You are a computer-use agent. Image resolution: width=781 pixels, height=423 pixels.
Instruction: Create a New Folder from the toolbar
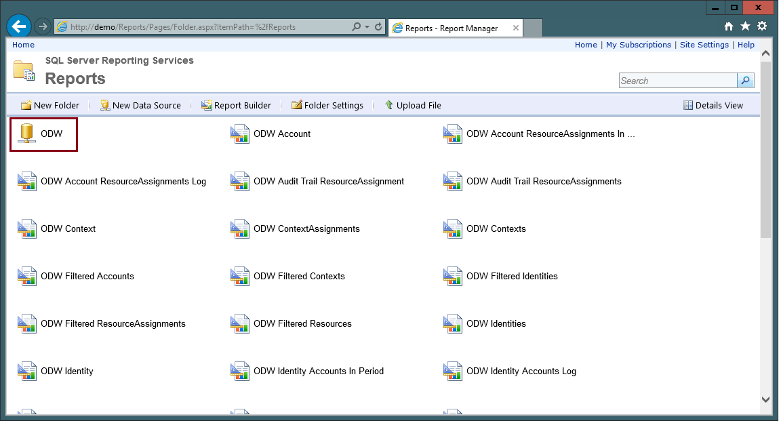49,105
